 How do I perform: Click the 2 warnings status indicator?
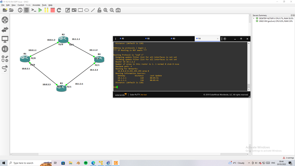click(289, 158)
